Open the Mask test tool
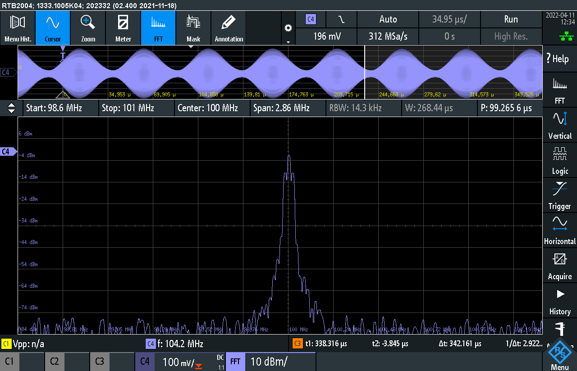The image size is (577, 371). [x=193, y=28]
